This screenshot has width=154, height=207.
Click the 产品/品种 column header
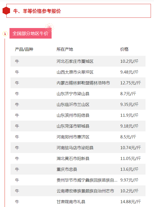click(24, 49)
